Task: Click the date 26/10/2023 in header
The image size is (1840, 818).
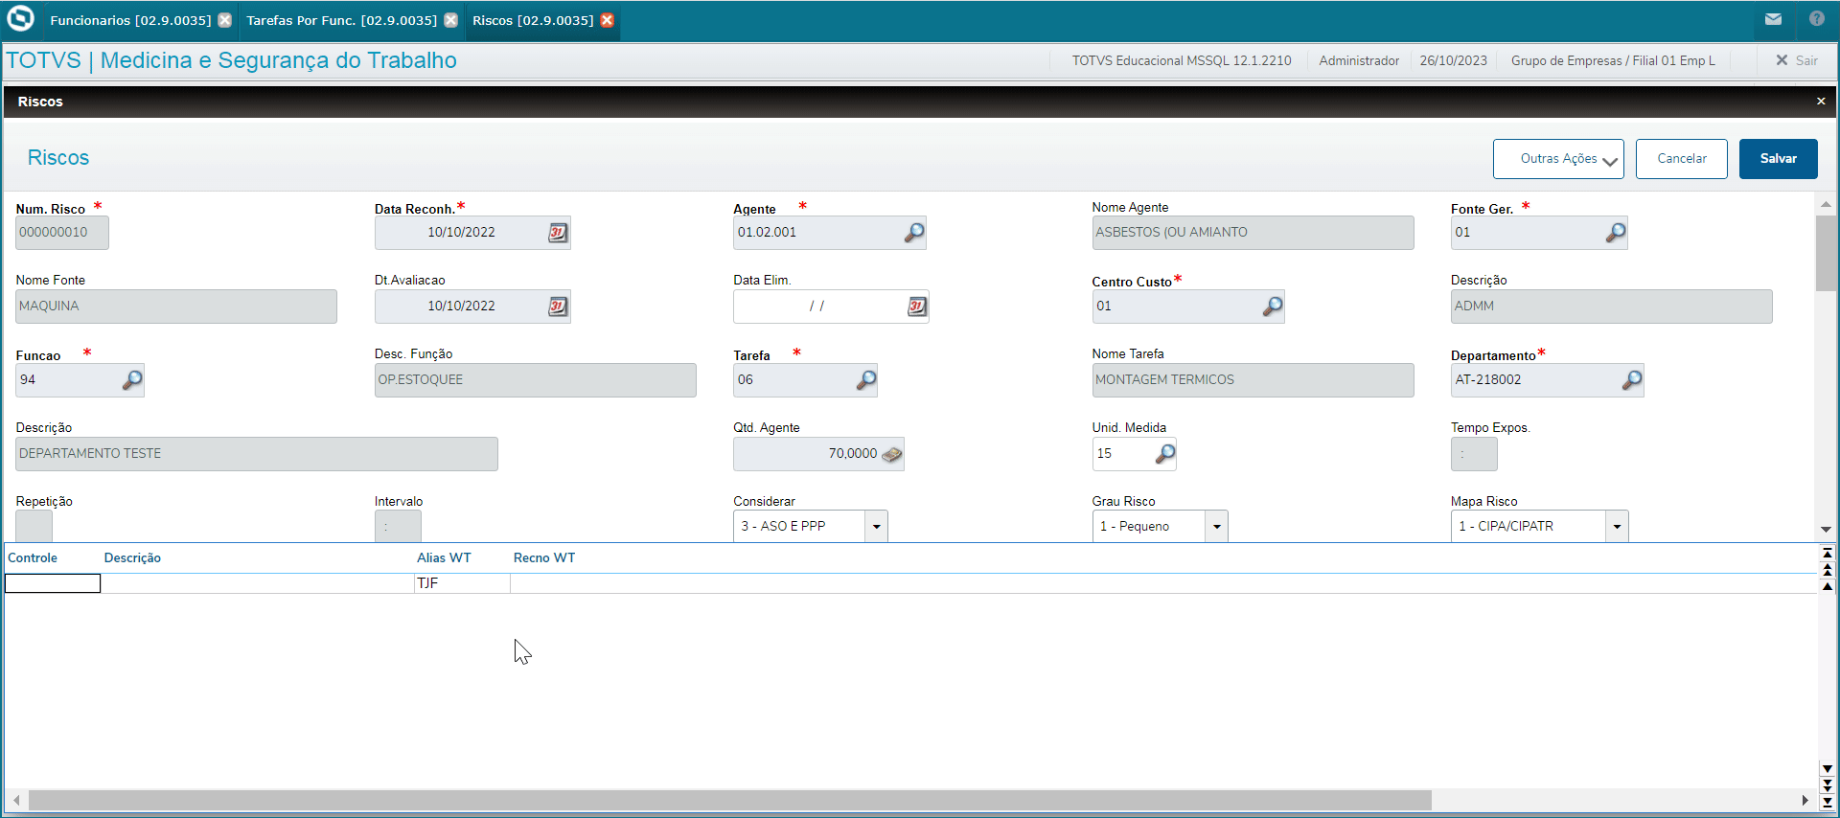Action: [x=1453, y=60]
